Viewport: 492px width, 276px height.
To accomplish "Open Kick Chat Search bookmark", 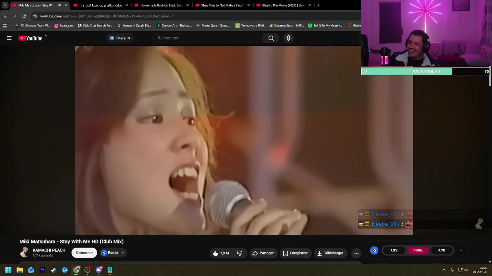I will coord(95,26).
